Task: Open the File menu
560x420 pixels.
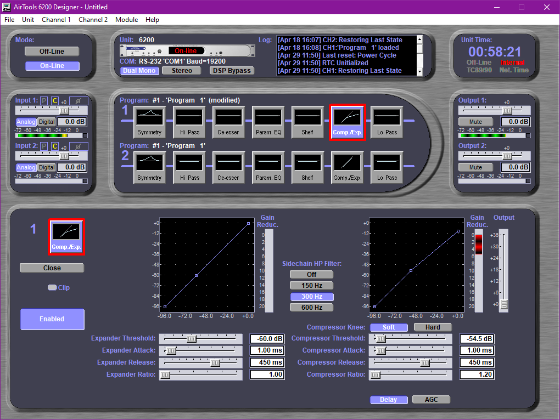Action: [x=9, y=20]
